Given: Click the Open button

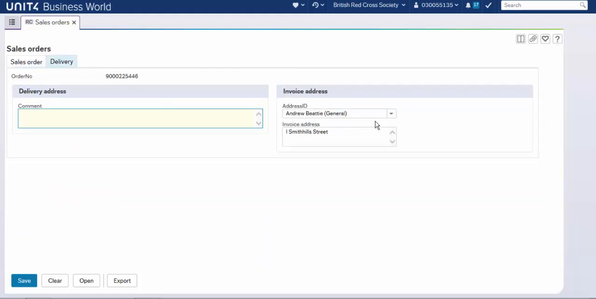Looking at the screenshot, I should [x=86, y=280].
